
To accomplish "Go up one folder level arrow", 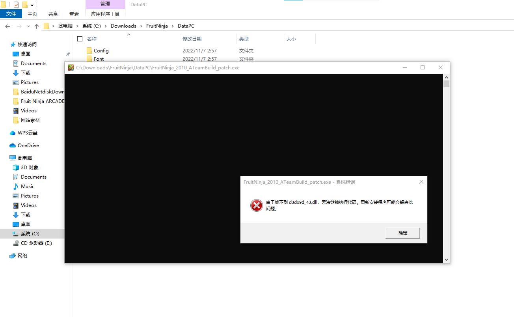I will (x=37, y=26).
